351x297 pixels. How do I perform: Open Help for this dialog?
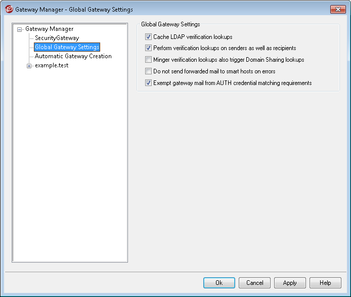coord(325,283)
